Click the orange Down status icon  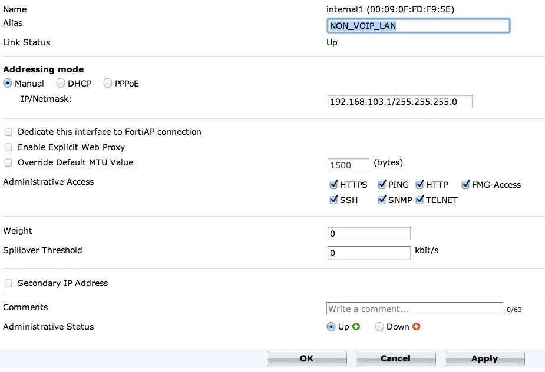pyautogui.click(x=417, y=327)
